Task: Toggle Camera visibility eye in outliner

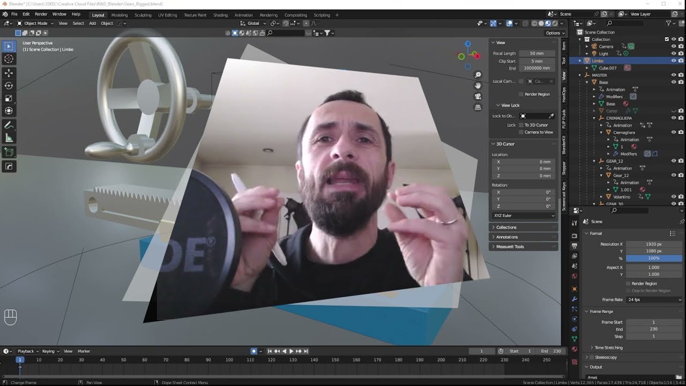Action: pyautogui.click(x=674, y=47)
